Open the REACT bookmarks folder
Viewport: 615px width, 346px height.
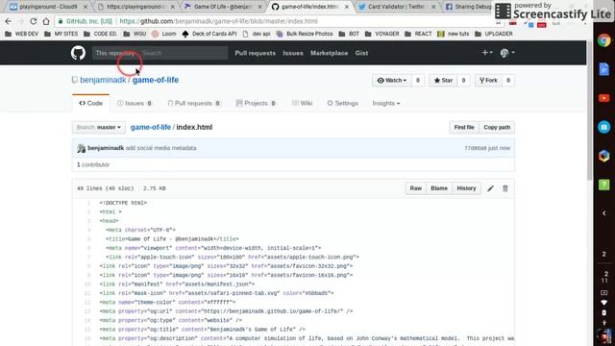[418, 35]
